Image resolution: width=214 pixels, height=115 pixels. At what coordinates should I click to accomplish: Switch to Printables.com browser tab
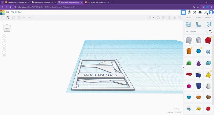(x=17, y=2)
